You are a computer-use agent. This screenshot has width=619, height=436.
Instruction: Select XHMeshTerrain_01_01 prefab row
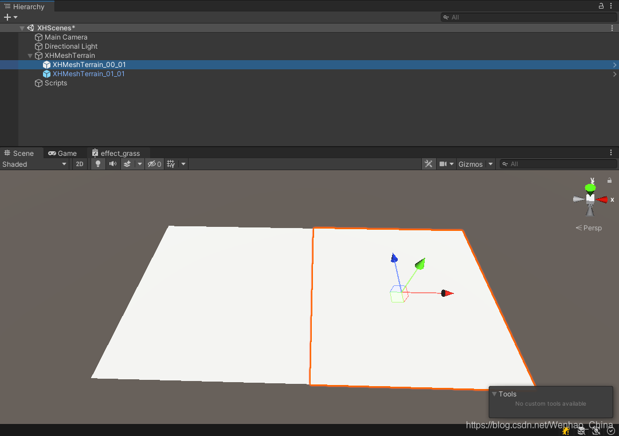[309, 74]
